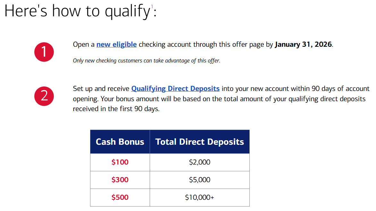Select the Total Direct Deposits column header
This screenshot has width=376, height=211.
[x=199, y=142]
